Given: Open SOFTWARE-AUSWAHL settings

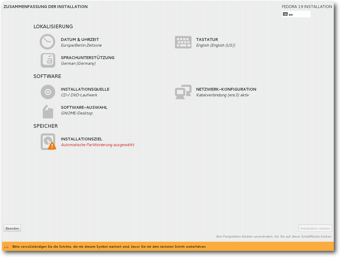Looking at the screenshot, I should [x=84, y=108].
